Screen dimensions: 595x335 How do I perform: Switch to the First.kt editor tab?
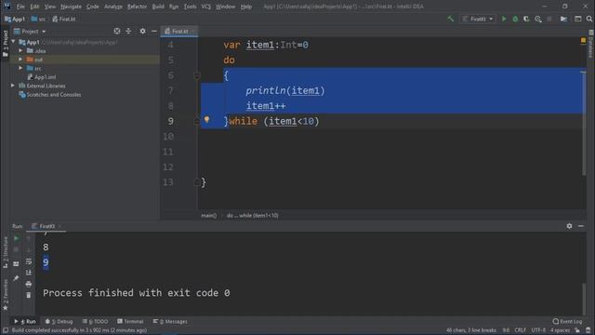(178, 31)
